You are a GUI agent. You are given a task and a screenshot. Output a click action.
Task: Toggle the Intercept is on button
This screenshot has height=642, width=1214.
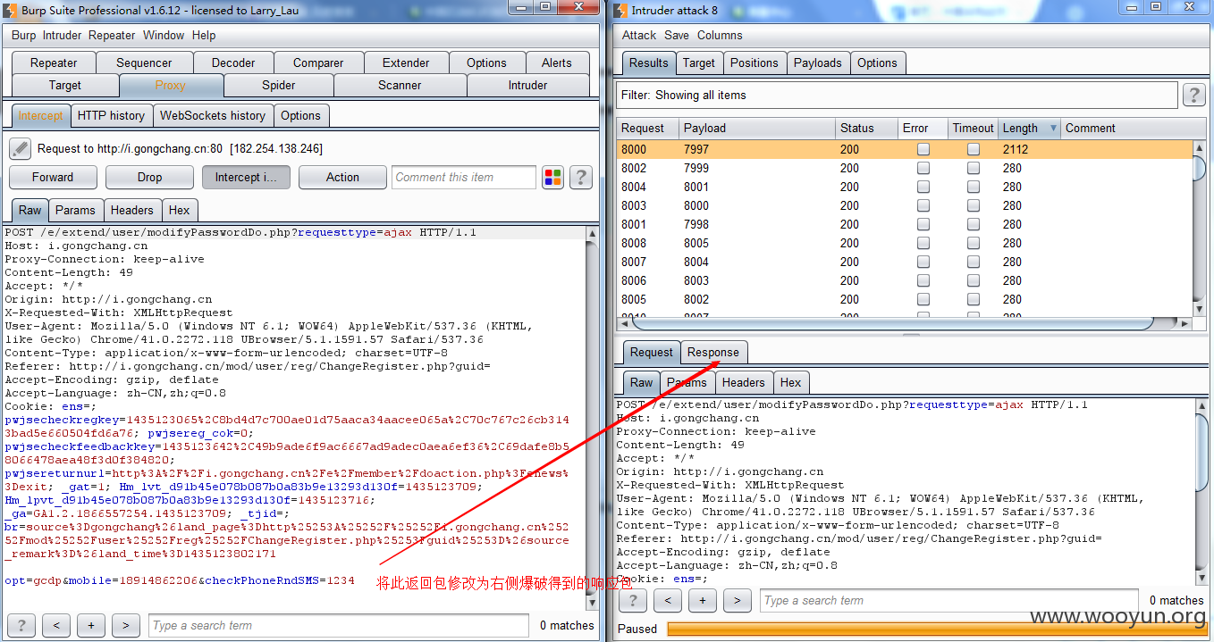[x=246, y=177]
